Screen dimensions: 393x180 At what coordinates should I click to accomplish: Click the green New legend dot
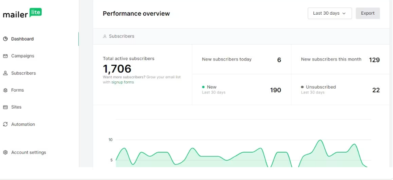pos(203,87)
